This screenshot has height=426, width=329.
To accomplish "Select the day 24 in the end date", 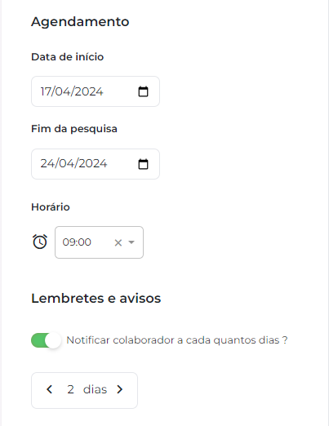I will pos(47,163).
